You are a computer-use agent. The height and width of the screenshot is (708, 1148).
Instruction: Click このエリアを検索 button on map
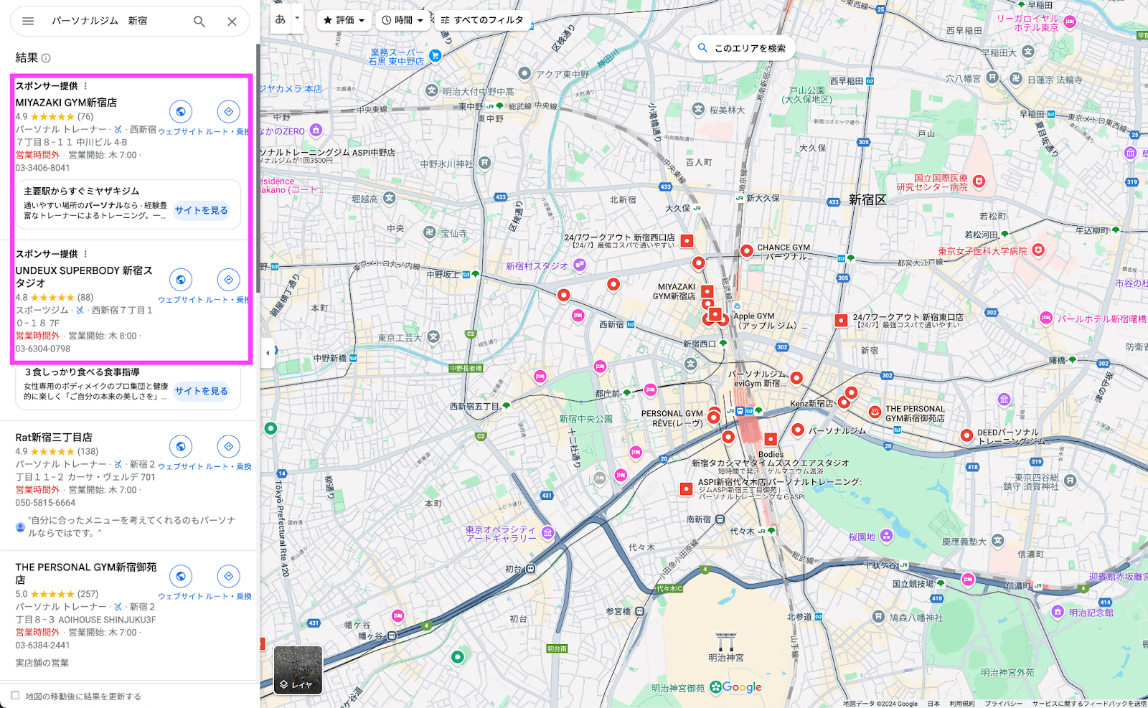(x=743, y=48)
